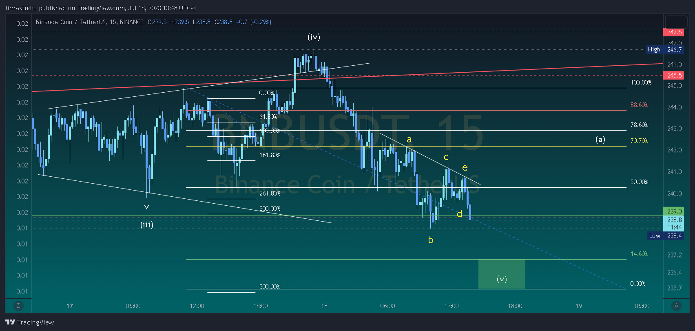Click the -0.7 (-0.29%) change value
Image resolution: width=695 pixels, height=331 pixels.
click(254, 22)
